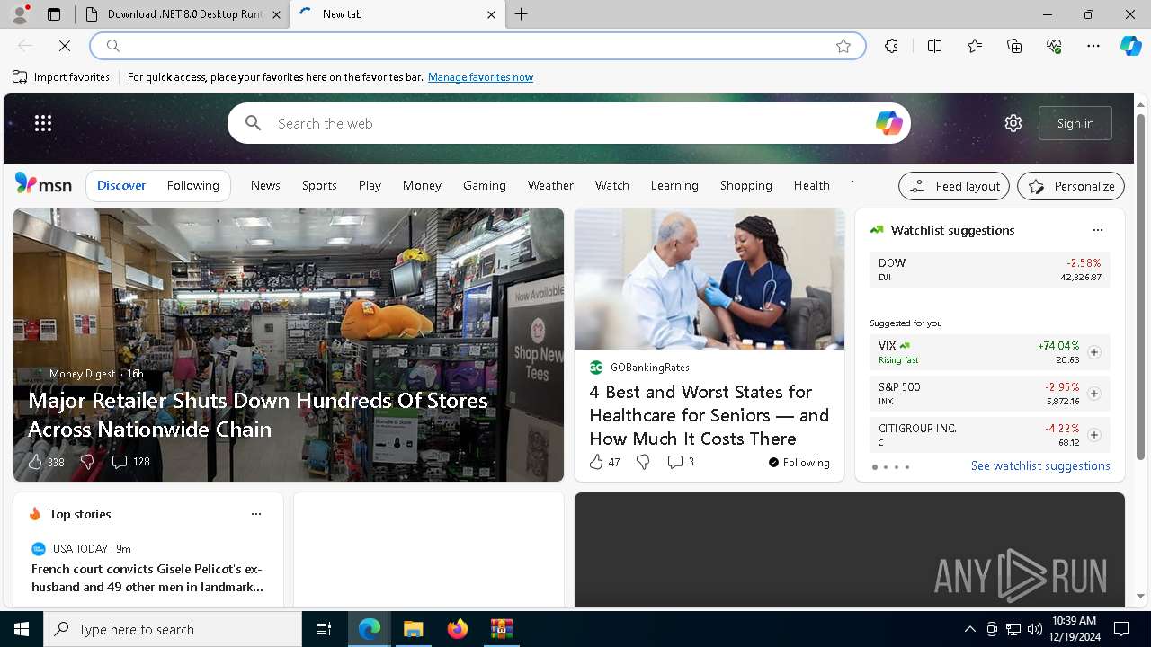Click the Search the web box

pyautogui.click(x=568, y=123)
